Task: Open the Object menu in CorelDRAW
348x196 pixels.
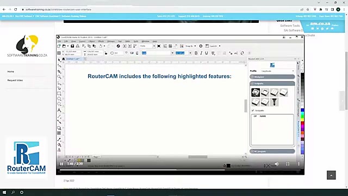Action: [x=91, y=41]
